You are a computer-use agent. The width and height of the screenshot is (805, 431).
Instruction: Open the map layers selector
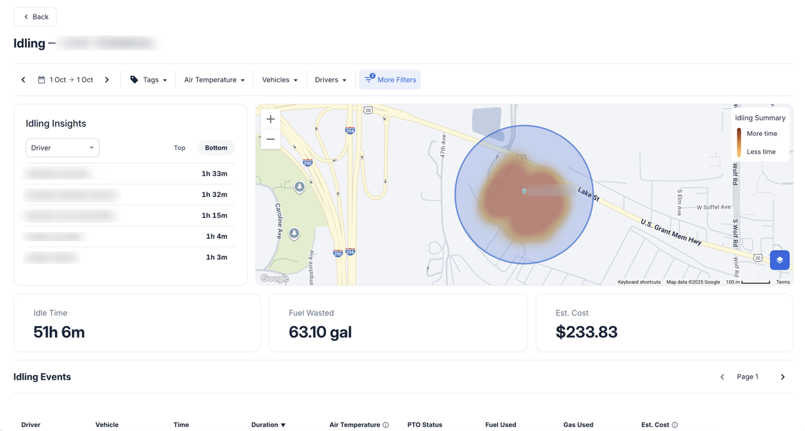click(x=779, y=260)
